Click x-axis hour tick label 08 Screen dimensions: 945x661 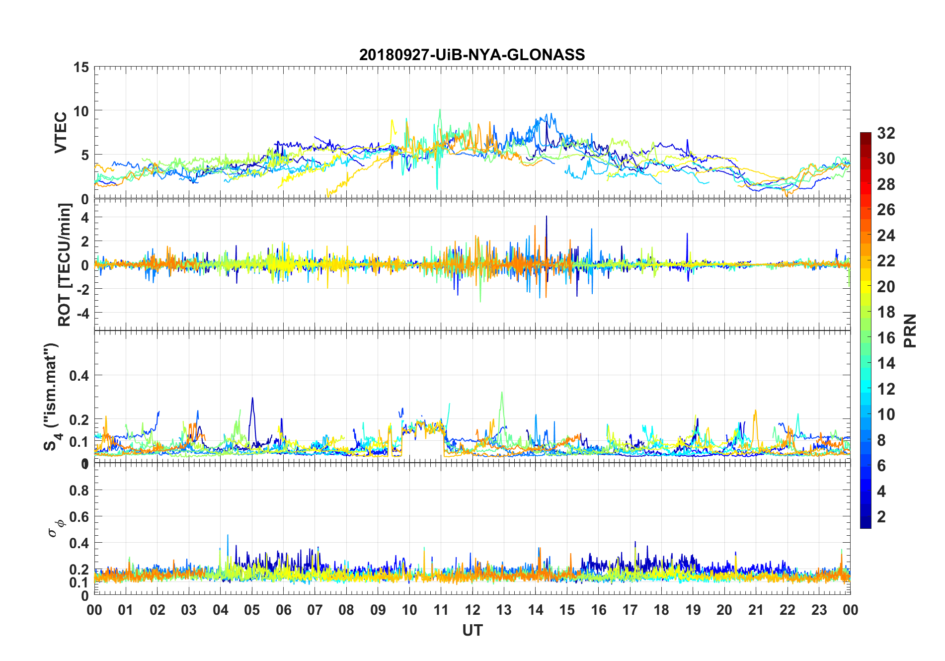click(346, 610)
